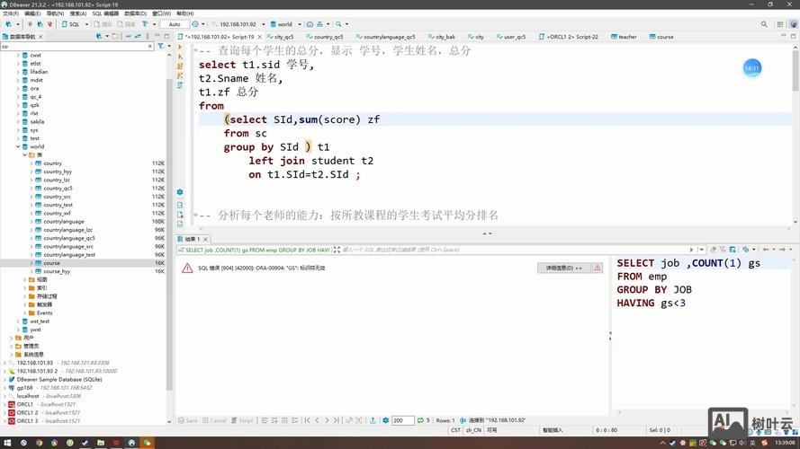Image resolution: width=800 pixels, height=449 pixels.
Task: Click the navigator filter funnel icon
Action: tap(161, 47)
